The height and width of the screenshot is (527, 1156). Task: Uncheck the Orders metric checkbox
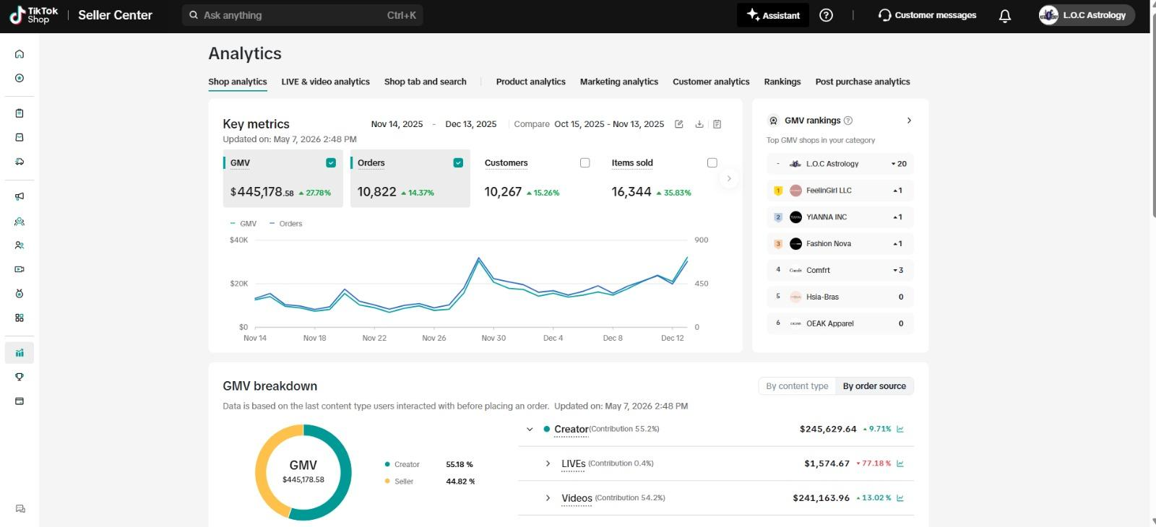point(458,163)
